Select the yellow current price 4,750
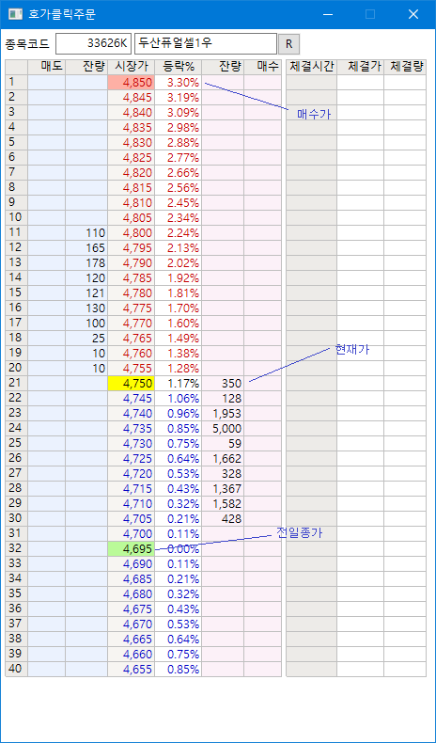Image resolution: width=436 pixels, height=743 pixels. [132, 384]
